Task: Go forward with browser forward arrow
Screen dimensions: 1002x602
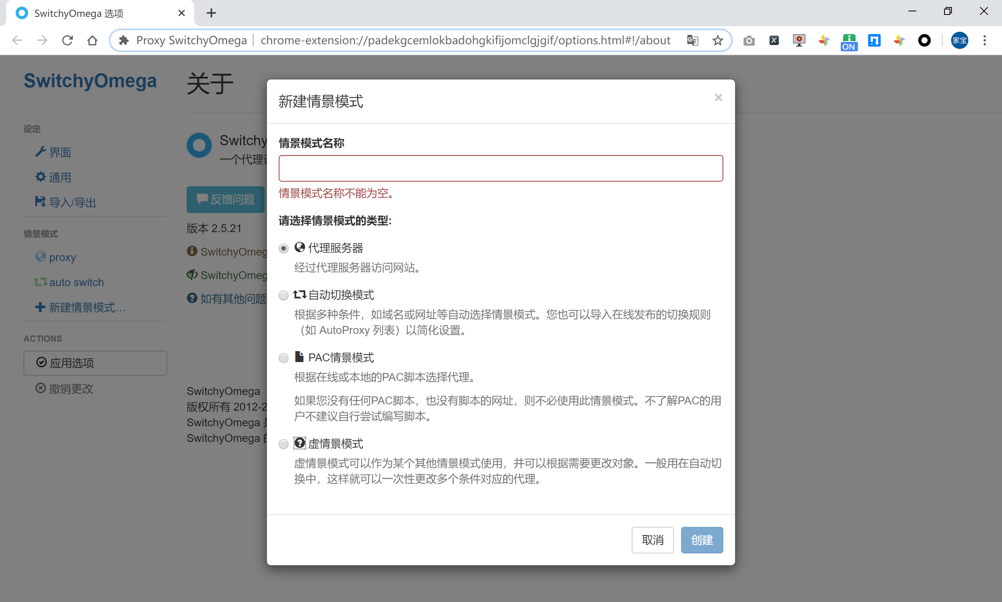Action: (42, 40)
